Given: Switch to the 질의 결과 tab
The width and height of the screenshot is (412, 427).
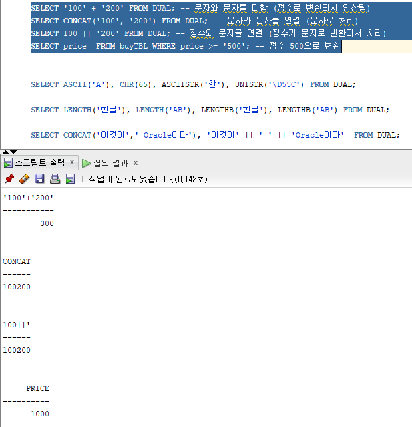Looking at the screenshot, I should pyautogui.click(x=111, y=163).
